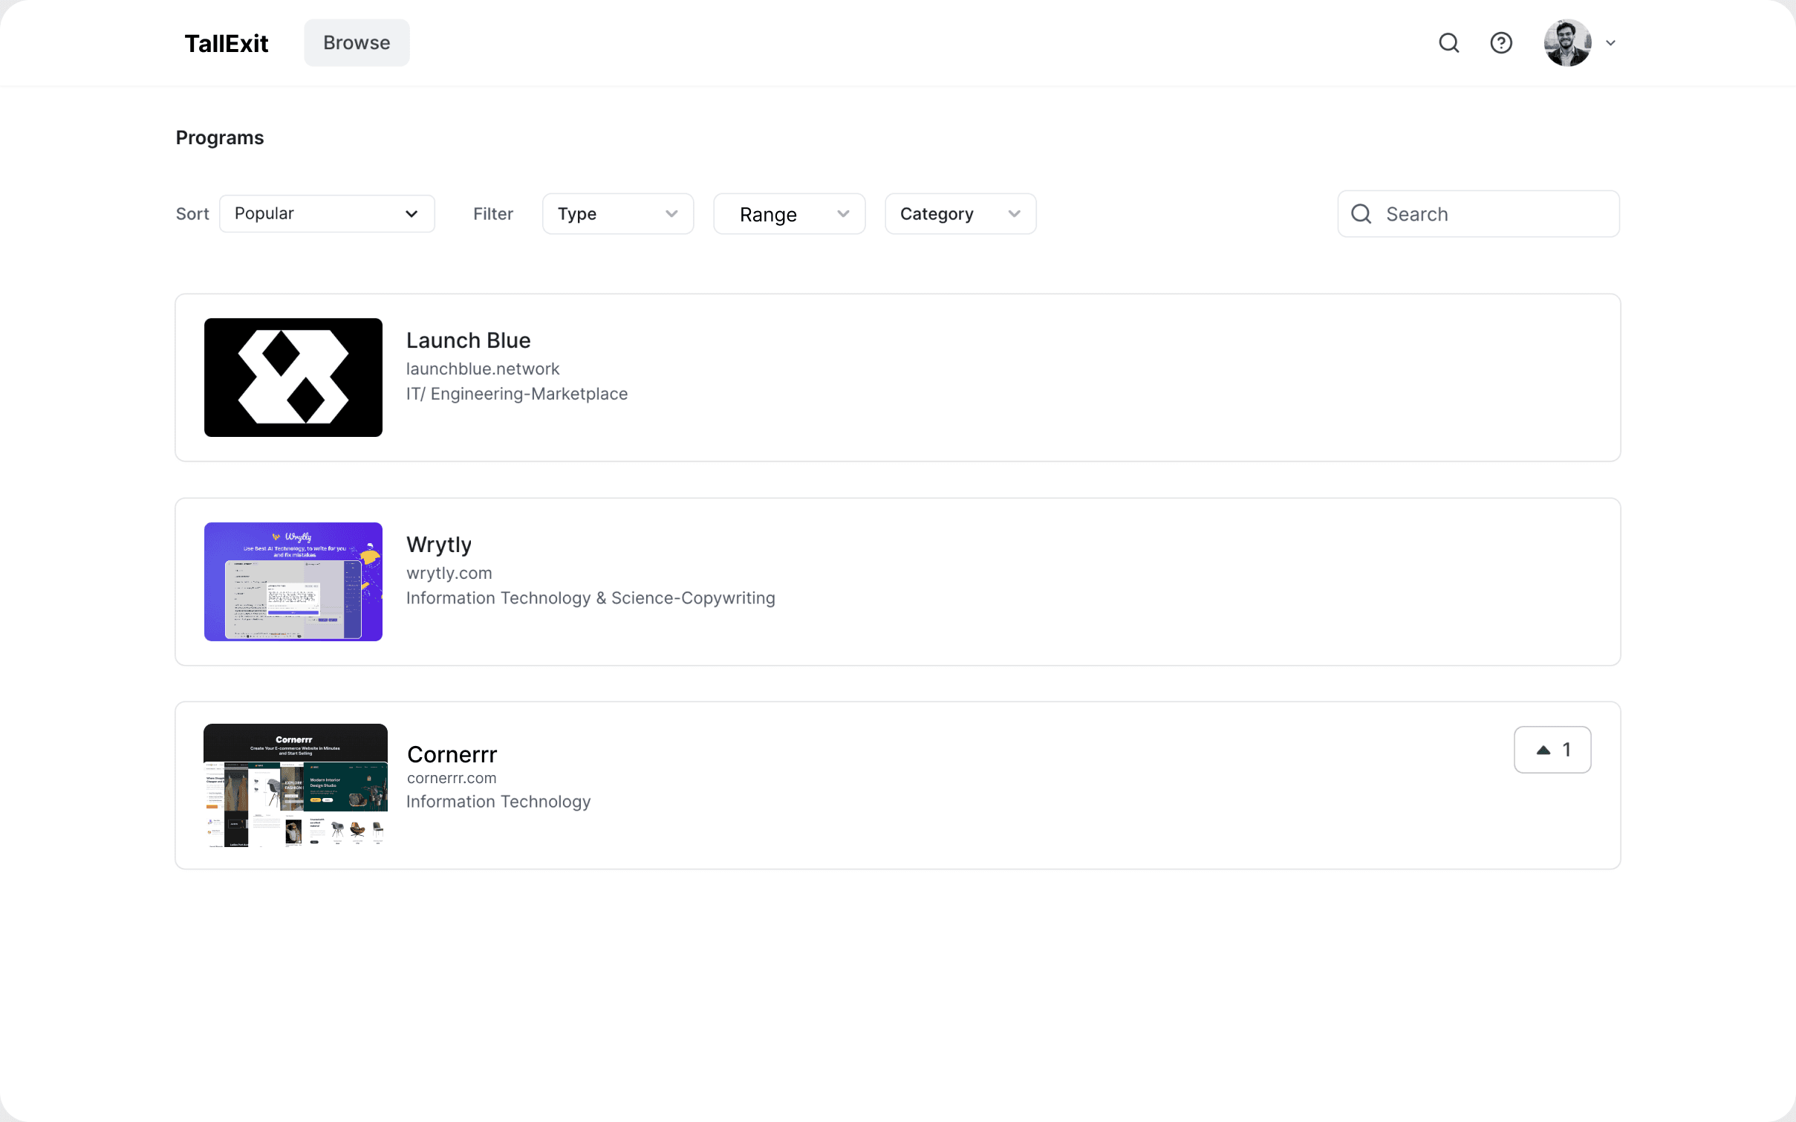Expand the Popular sort dropdown

tap(327, 213)
